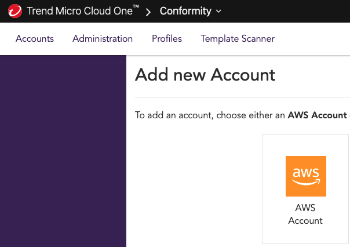Click the 'To add an account' instruction sentence
This screenshot has height=247, width=350.
tap(242, 115)
